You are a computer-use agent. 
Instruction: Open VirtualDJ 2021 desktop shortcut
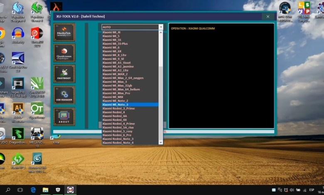coord(37,37)
